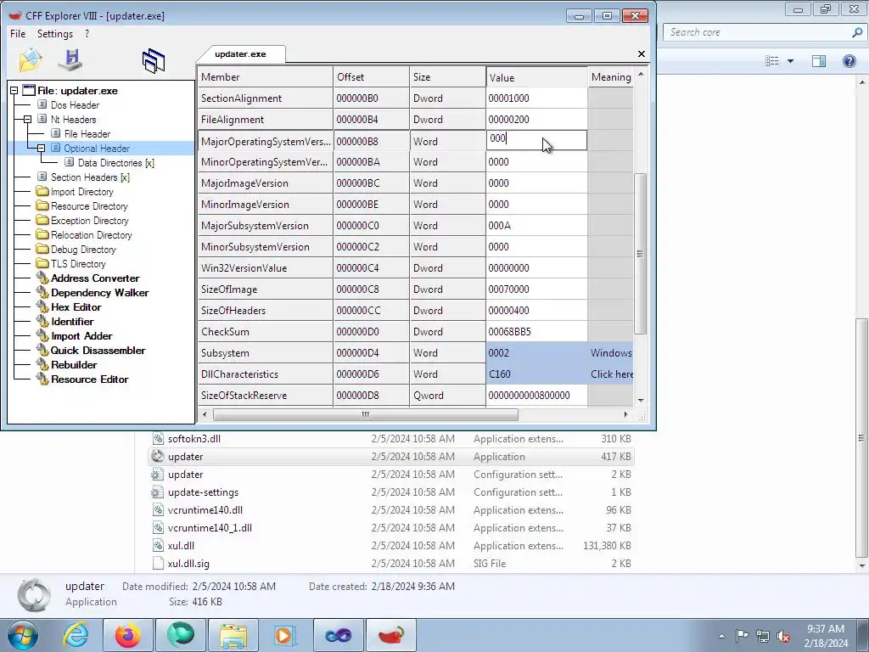Viewport: 869px width, 652px height.
Task: Close the updater.exe tab with X
Action: [x=642, y=53]
